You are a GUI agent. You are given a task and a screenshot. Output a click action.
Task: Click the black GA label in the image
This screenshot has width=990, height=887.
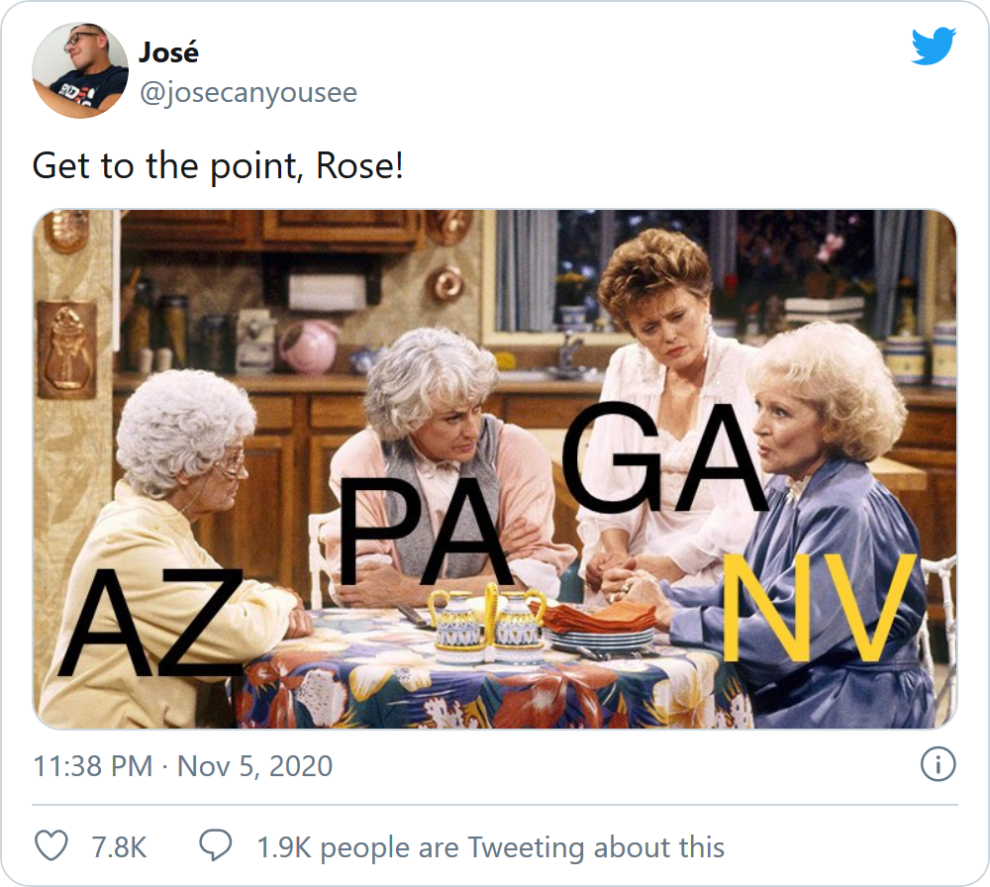[664, 456]
